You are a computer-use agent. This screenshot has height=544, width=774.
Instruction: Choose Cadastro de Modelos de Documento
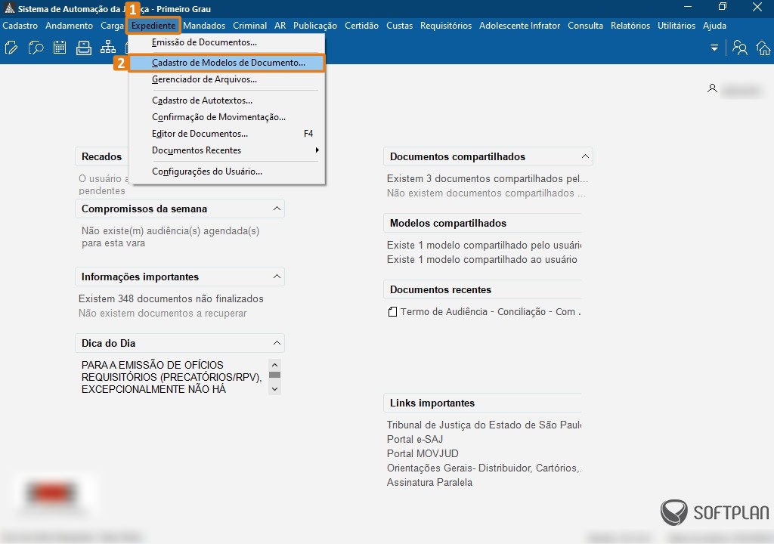coord(227,63)
